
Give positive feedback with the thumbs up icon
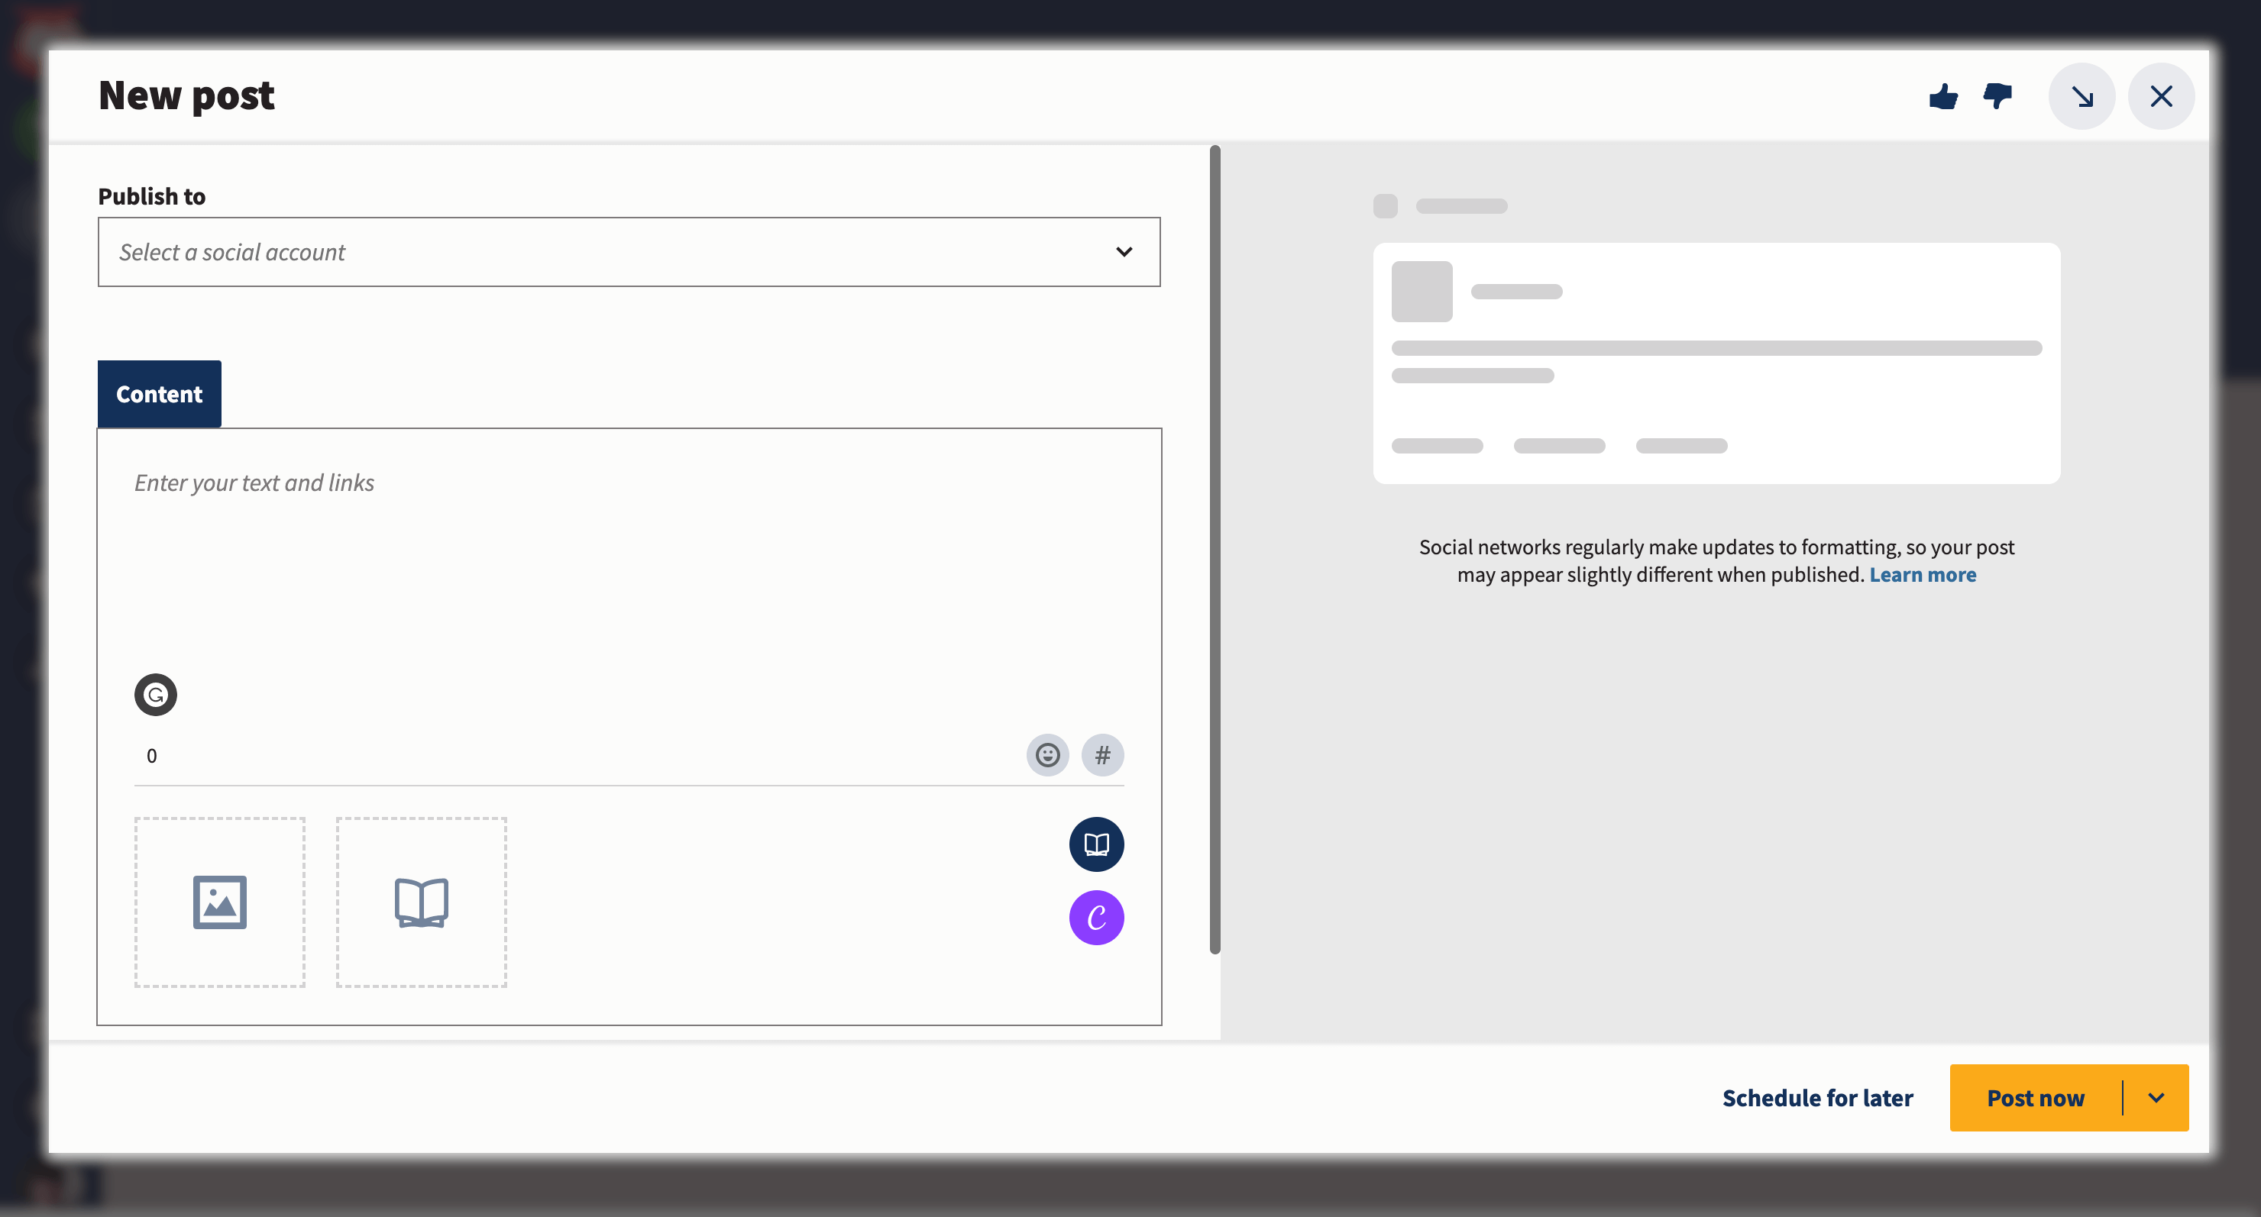[x=1944, y=96]
